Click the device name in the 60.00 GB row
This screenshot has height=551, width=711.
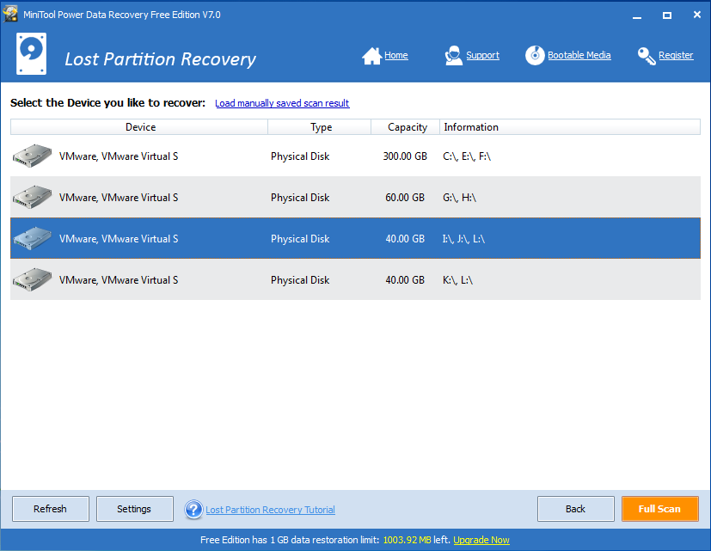[119, 197]
